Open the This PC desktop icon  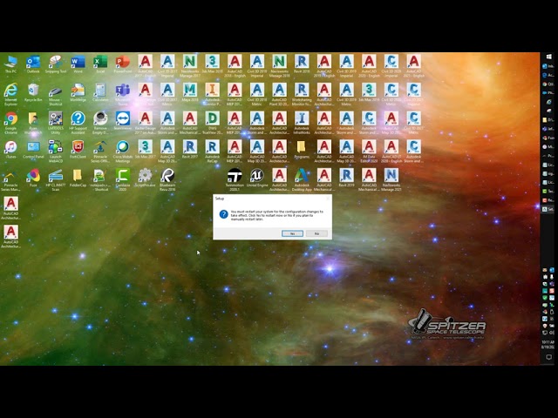[x=10, y=64]
